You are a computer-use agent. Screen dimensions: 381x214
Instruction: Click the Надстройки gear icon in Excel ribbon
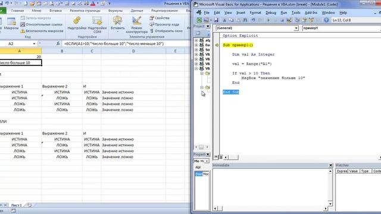click(77, 24)
